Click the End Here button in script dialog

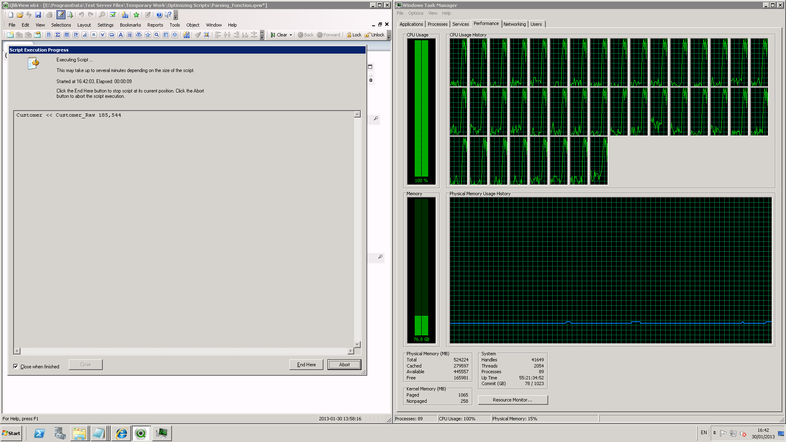tap(305, 364)
